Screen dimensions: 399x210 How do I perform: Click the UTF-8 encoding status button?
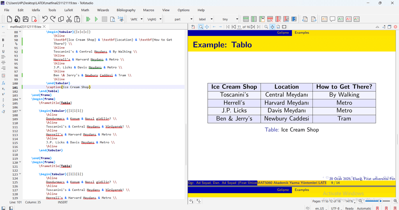(335, 208)
